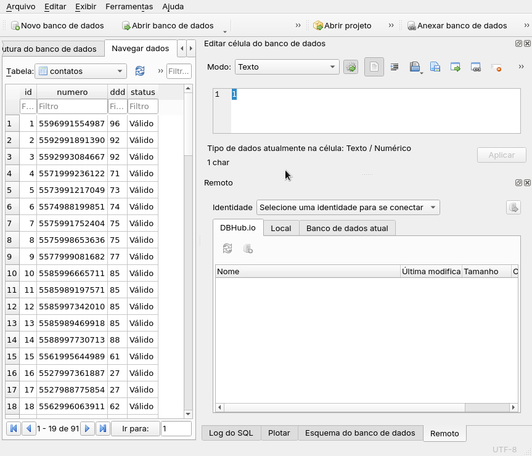
Task: Go to the last page of records
Action: pos(103,428)
